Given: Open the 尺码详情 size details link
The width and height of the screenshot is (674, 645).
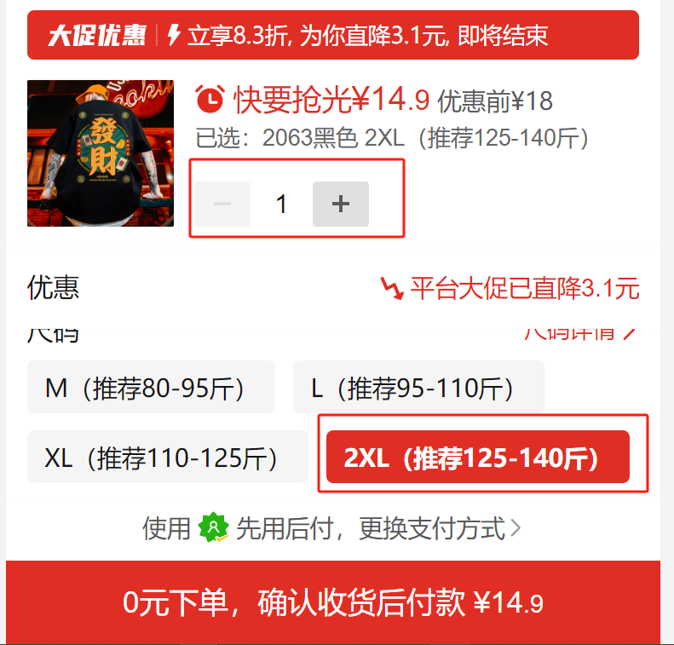Looking at the screenshot, I should click(x=580, y=333).
